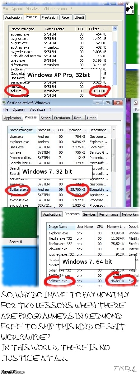Sort by User Name column in English Task Manager

click(85, 227)
